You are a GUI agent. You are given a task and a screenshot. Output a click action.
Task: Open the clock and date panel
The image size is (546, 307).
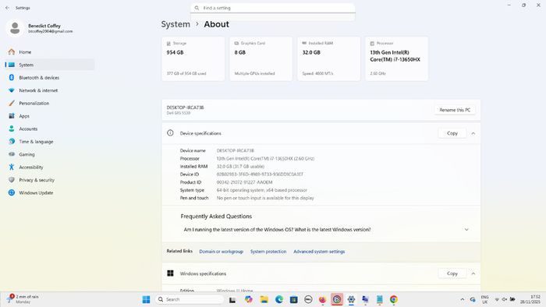click(x=530, y=299)
